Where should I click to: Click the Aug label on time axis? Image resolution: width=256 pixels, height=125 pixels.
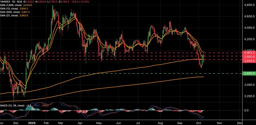point(161,123)
